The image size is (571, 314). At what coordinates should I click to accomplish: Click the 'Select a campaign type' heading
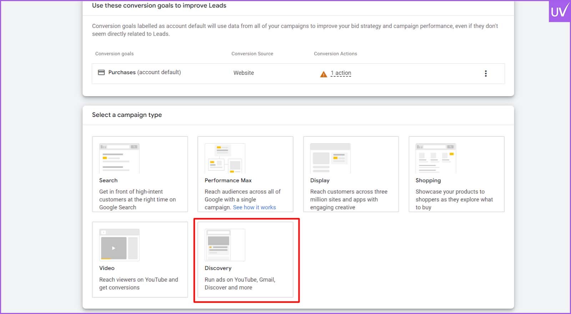tap(127, 115)
